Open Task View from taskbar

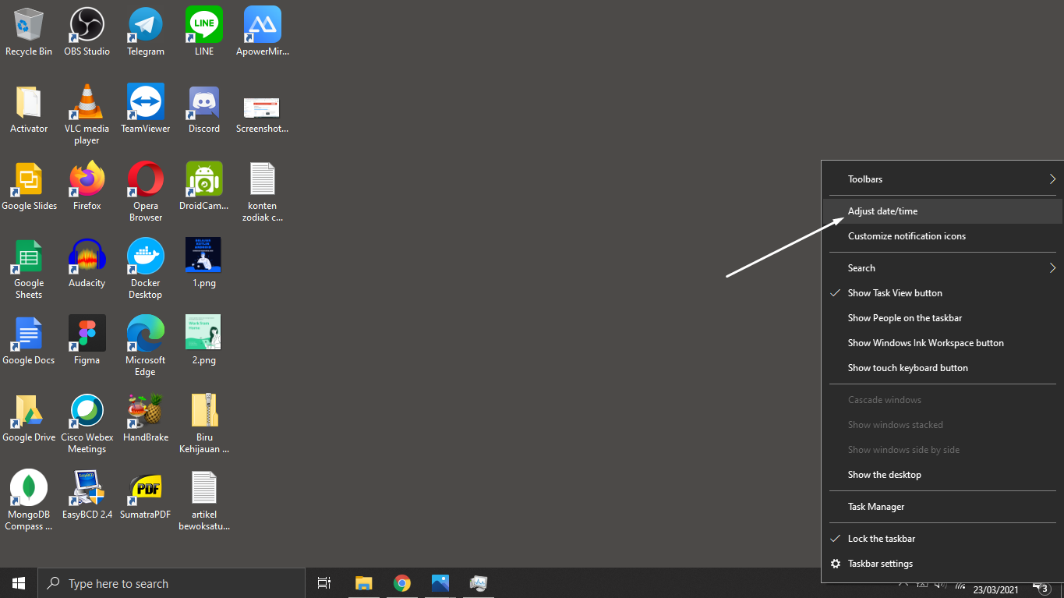coord(324,583)
